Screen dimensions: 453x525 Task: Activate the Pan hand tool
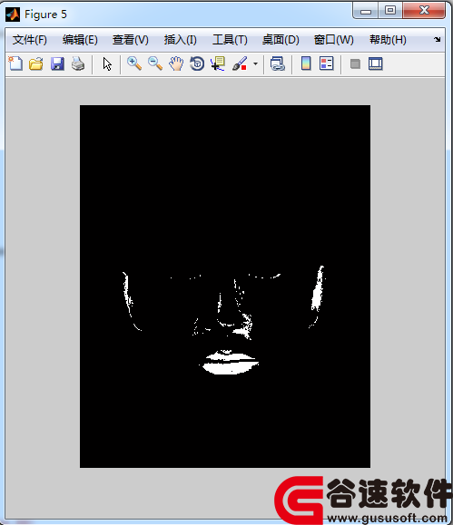[x=176, y=63]
